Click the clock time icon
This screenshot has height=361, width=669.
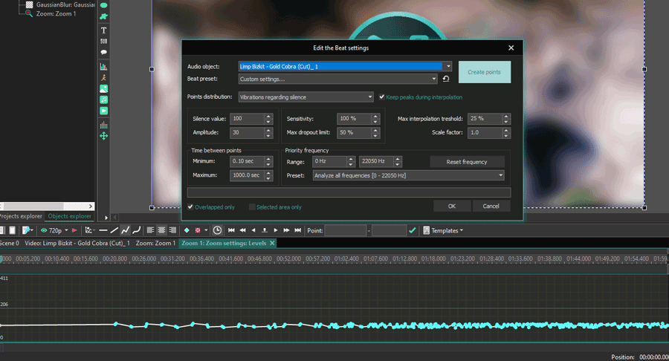point(217,230)
